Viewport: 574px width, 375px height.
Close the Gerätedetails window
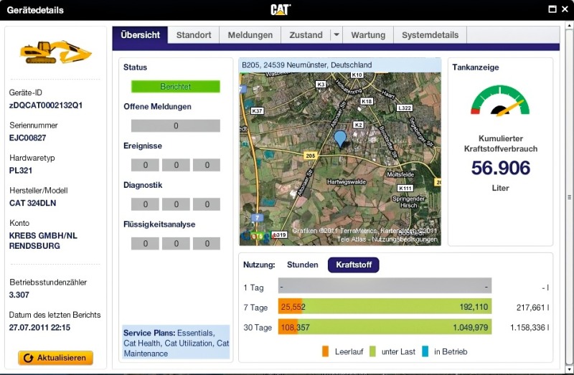pos(564,9)
